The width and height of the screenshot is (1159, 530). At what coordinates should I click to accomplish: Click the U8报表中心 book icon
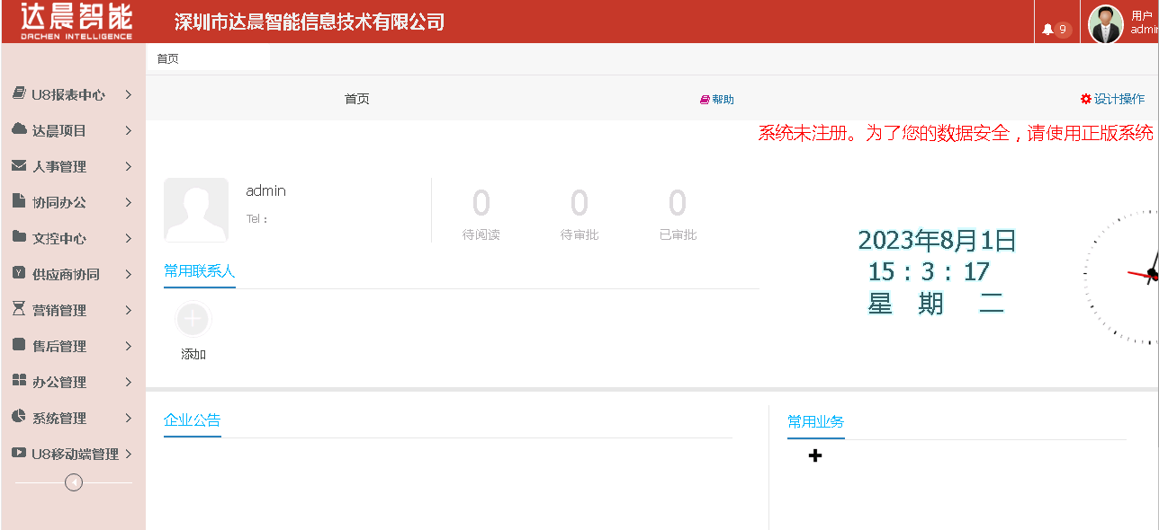(x=19, y=94)
